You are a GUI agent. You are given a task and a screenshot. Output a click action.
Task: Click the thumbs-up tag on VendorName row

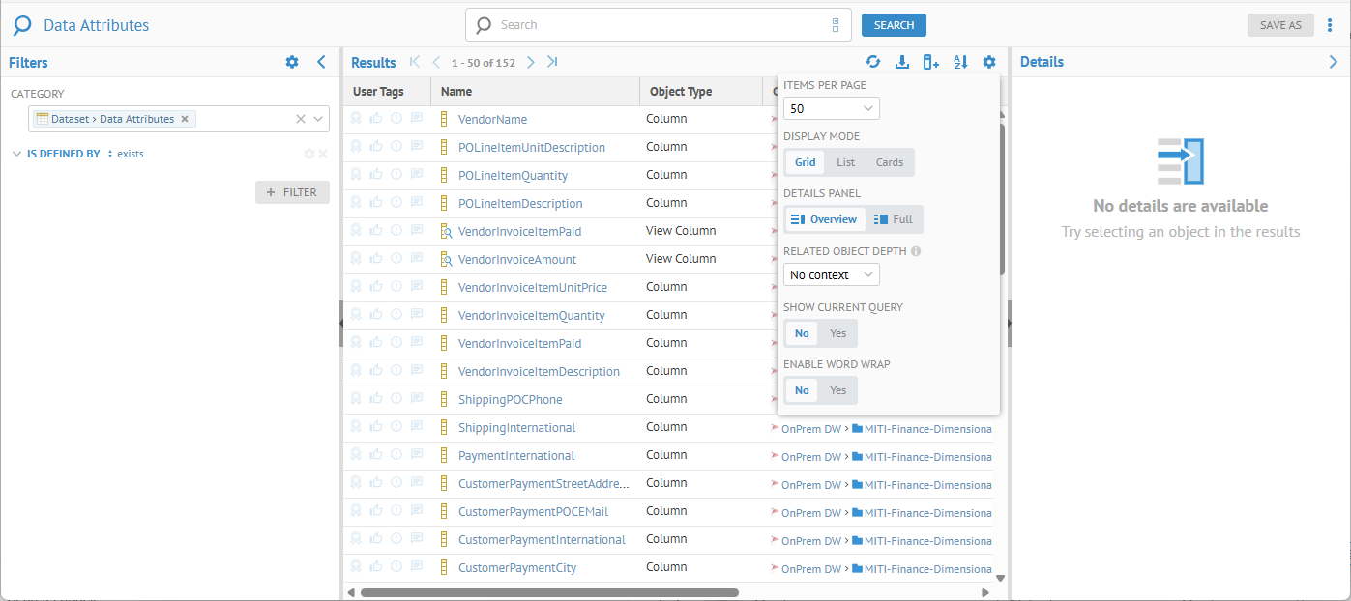tap(376, 119)
